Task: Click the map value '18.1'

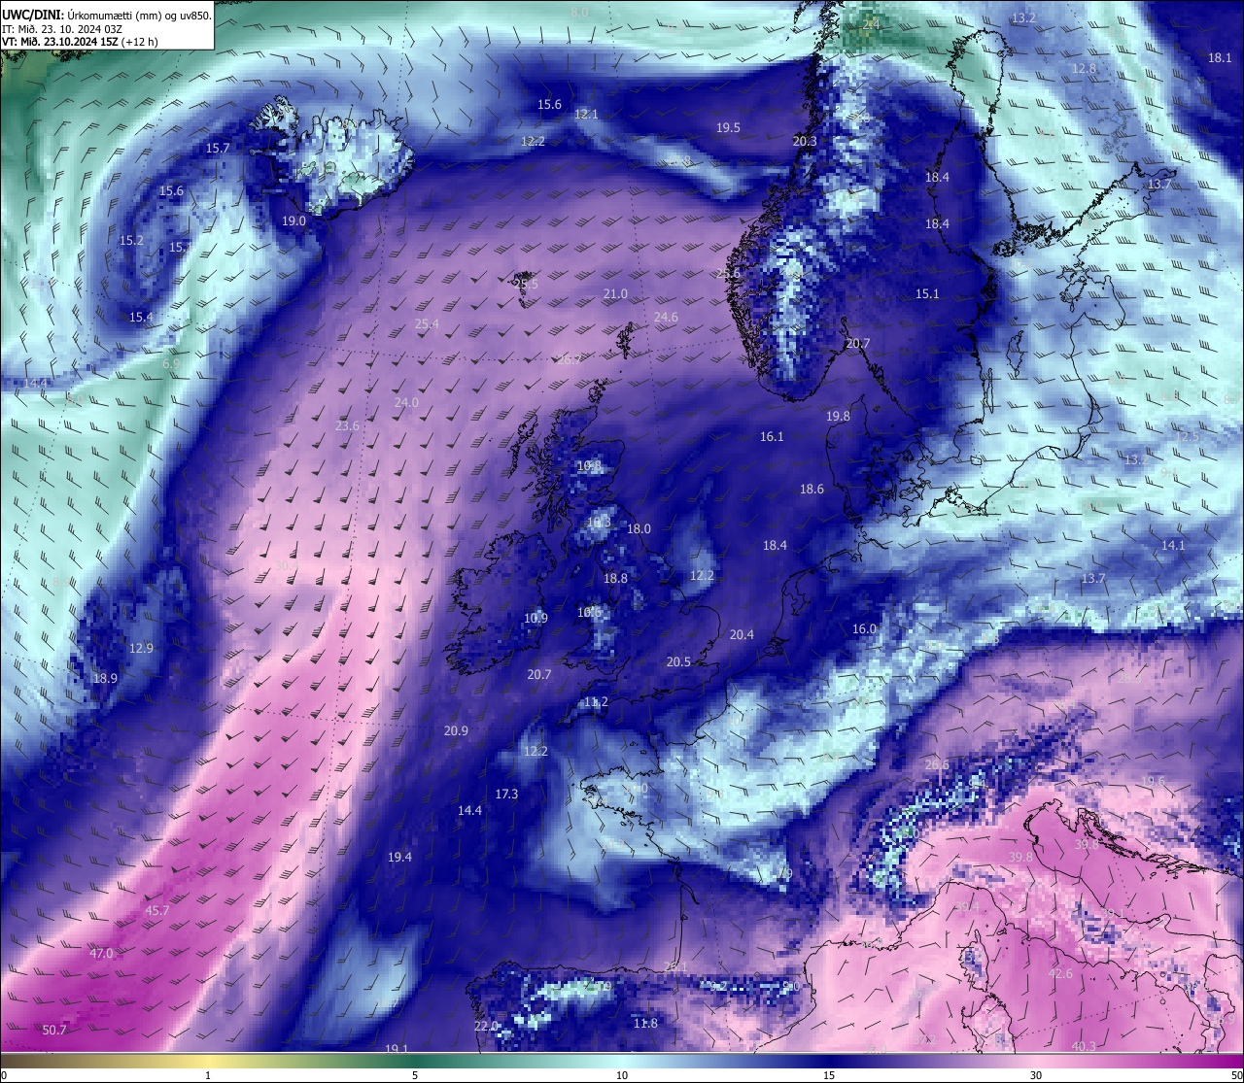Action: [1220, 57]
